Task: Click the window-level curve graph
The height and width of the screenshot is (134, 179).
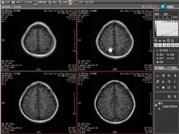Action: [166, 28]
